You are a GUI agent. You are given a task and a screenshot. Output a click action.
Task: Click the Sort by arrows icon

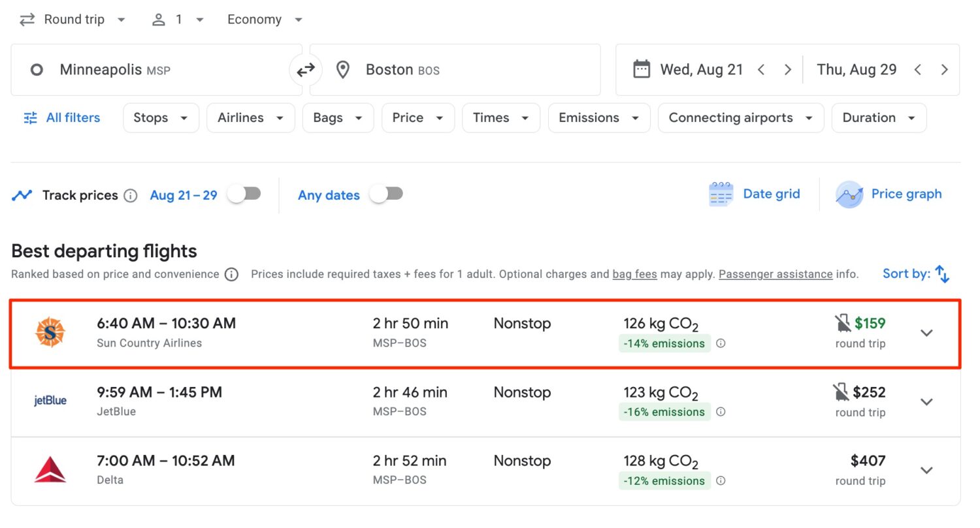pyautogui.click(x=941, y=274)
